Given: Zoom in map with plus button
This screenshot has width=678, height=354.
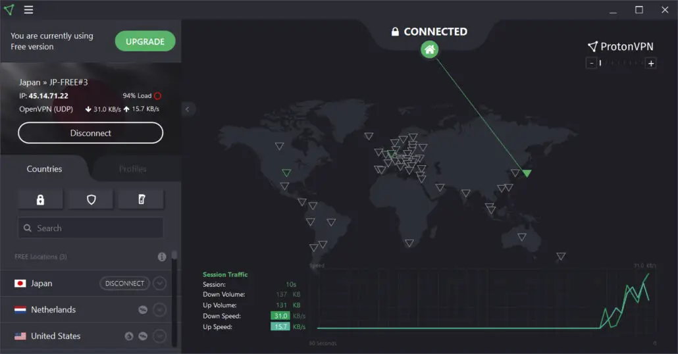Looking at the screenshot, I should click(x=651, y=63).
